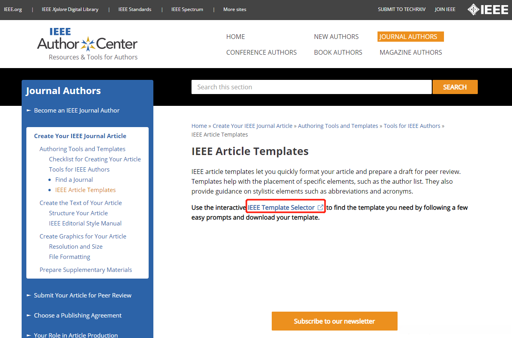
Task: Open IEEE Template Selector link
Action: coord(281,207)
